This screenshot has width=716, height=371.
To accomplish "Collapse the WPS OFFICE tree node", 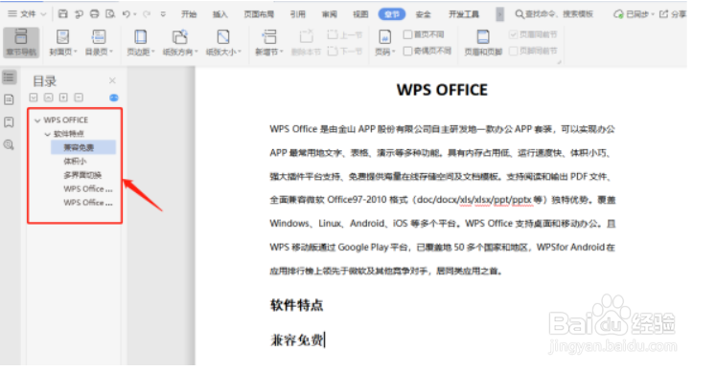I will (37, 120).
